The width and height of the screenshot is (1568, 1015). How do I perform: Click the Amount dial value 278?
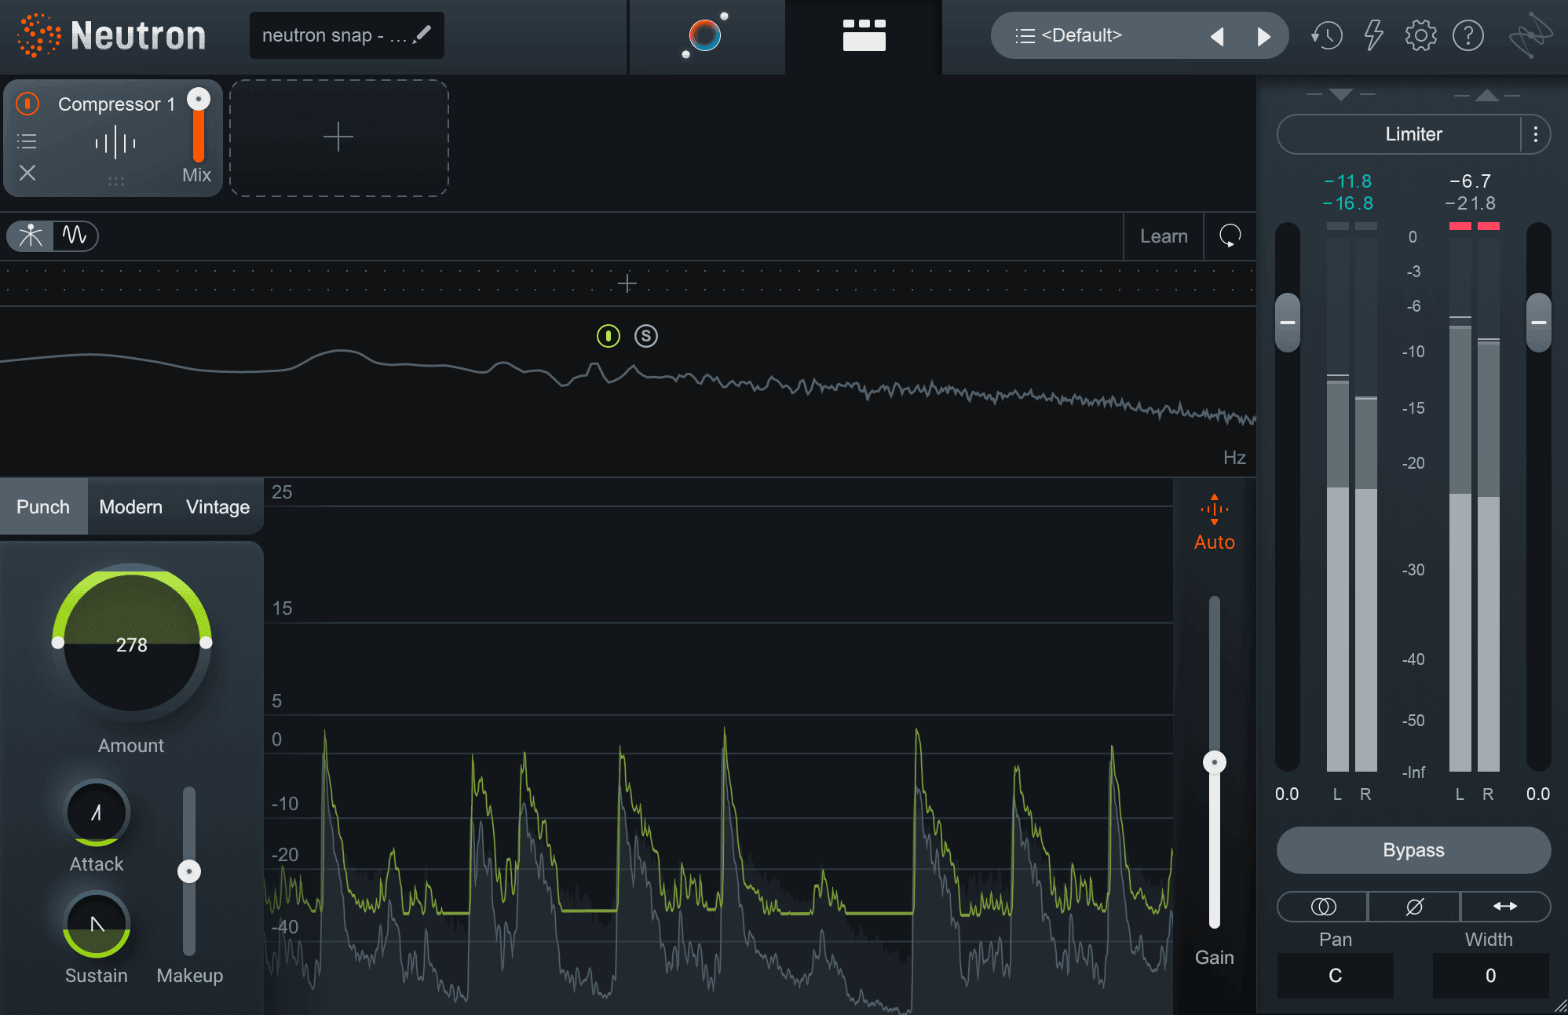click(x=132, y=645)
